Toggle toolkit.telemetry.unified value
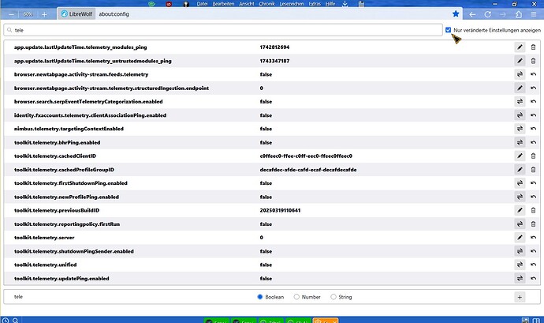This screenshot has height=323, width=544. pos(520,265)
